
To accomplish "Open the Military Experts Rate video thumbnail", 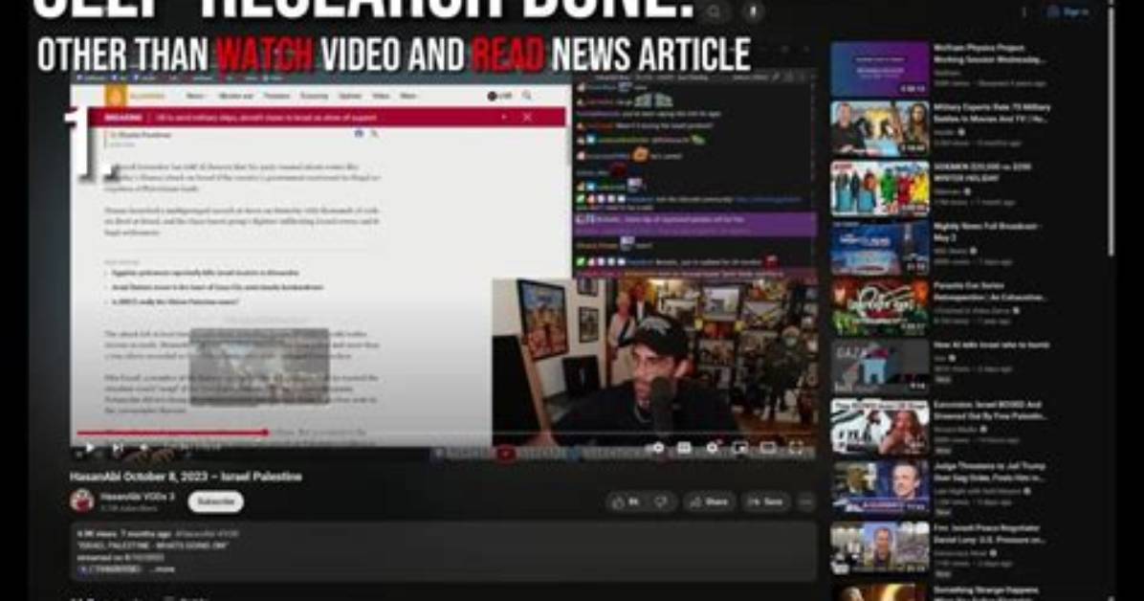I will click(x=879, y=128).
